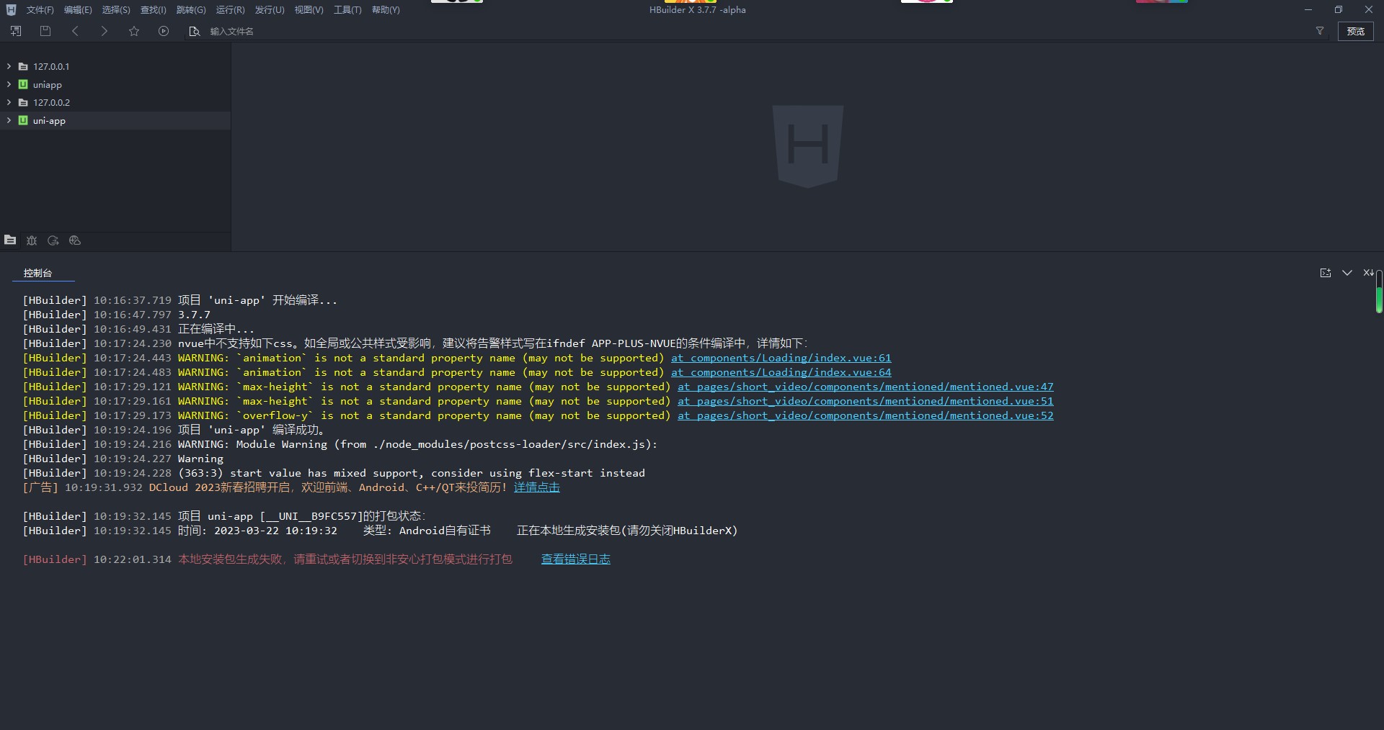The height and width of the screenshot is (730, 1384).
Task: Click the 打包状态 log line
Action: click(x=224, y=516)
